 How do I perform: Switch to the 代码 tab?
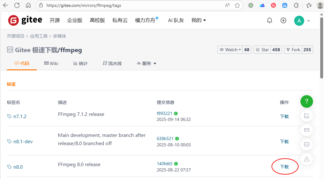(x=22, y=63)
